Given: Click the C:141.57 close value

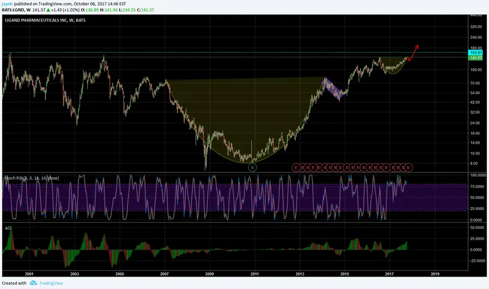Looking at the screenshot, I should click(x=146, y=9).
